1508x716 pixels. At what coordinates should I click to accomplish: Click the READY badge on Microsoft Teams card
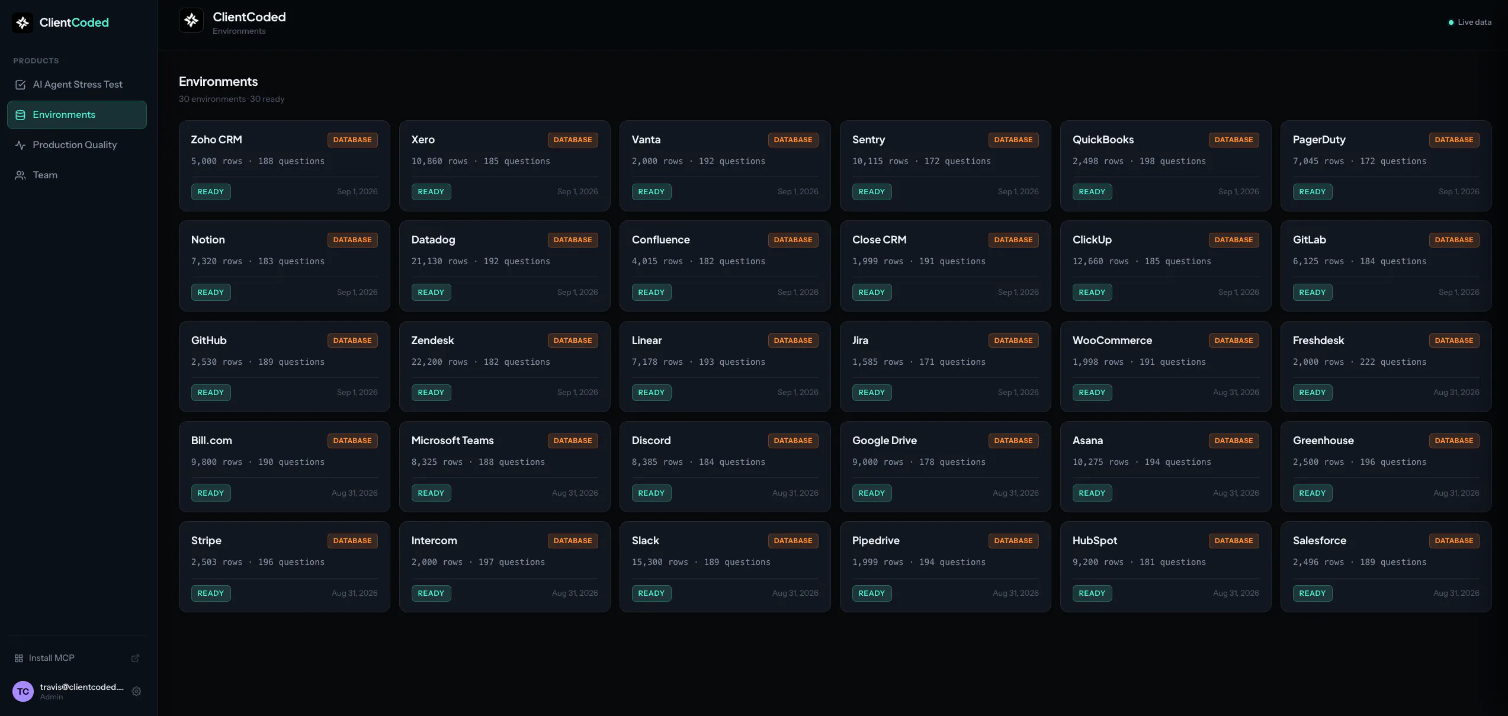431,493
